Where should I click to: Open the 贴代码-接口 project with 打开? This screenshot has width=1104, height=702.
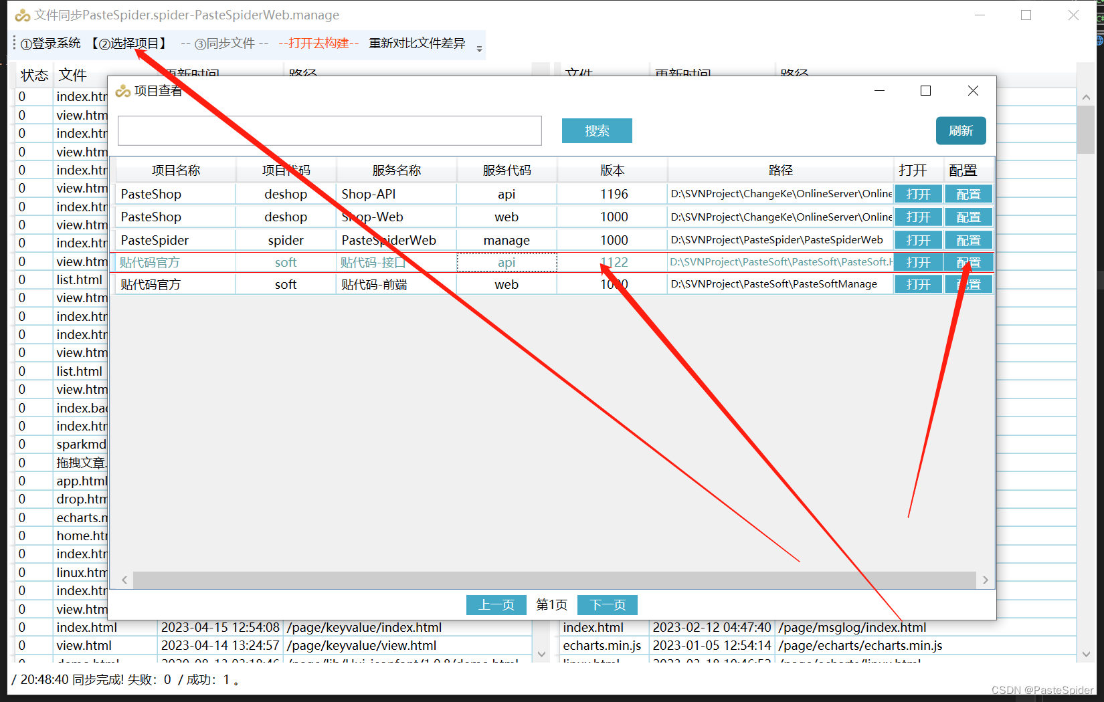[918, 263]
